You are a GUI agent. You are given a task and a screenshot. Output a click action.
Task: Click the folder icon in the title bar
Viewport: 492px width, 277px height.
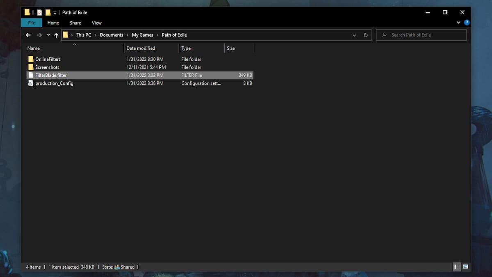click(x=27, y=12)
